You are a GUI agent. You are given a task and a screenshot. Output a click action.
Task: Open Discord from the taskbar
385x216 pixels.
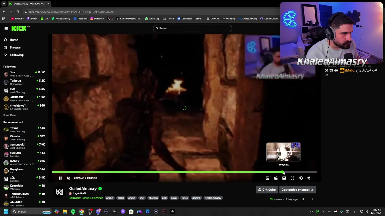tap(98, 211)
